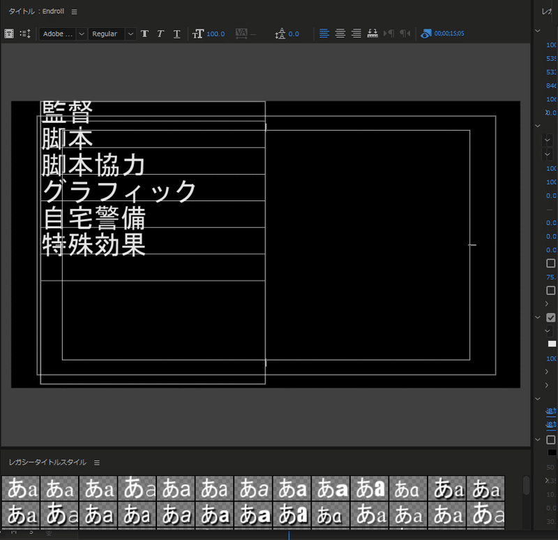Tick the checkbox directly below the 75 value
This screenshot has width=558, height=540.
pyautogui.click(x=550, y=290)
